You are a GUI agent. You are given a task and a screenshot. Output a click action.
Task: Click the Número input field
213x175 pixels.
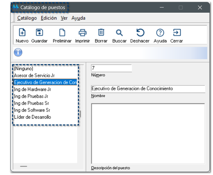point(111,68)
